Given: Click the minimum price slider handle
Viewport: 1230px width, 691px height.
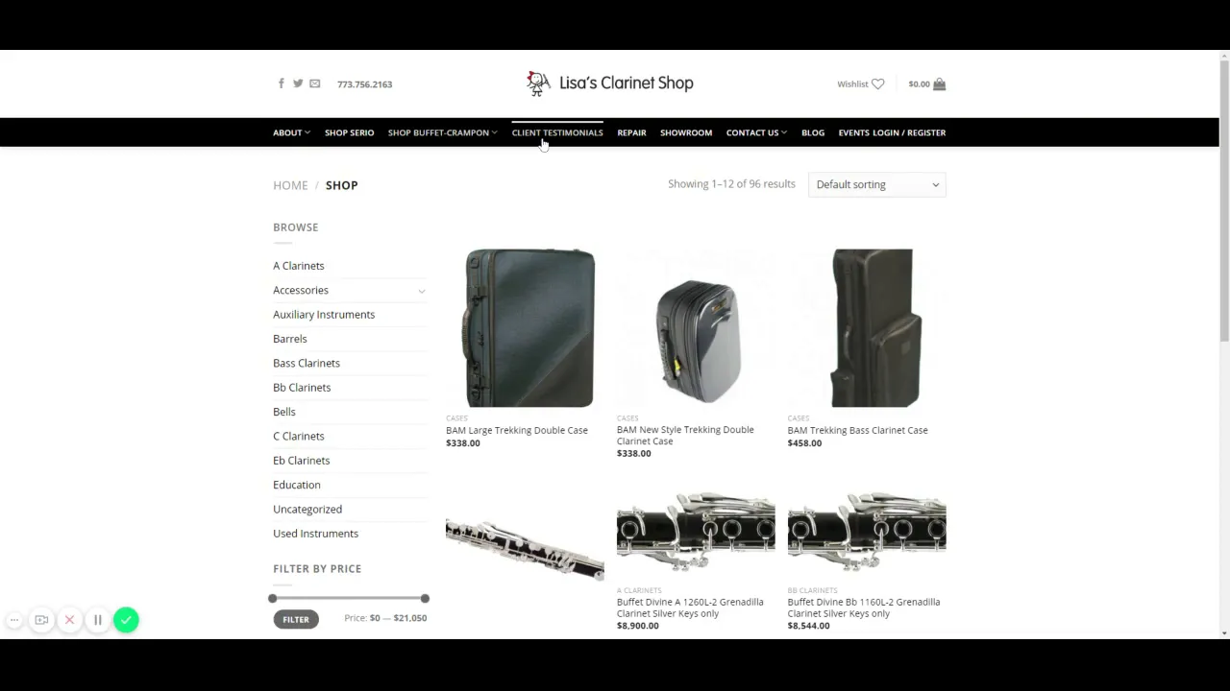Looking at the screenshot, I should [x=273, y=599].
